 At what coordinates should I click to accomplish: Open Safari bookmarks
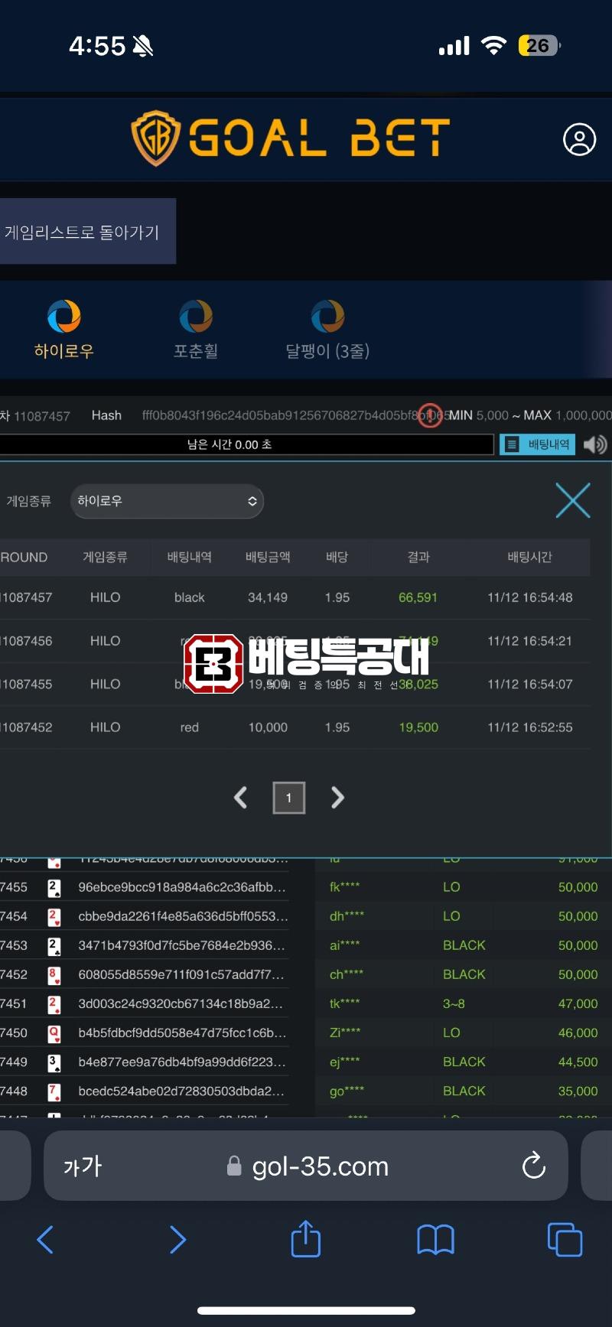[x=436, y=1240]
